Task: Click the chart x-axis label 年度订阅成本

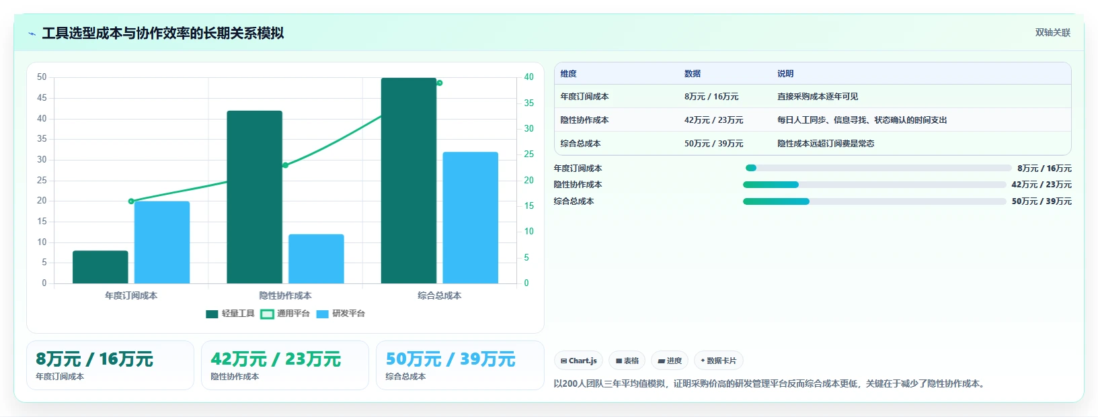Action: click(x=131, y=295)
